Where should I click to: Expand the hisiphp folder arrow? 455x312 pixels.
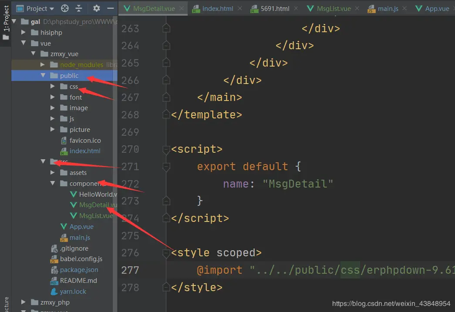click(x=24, y=32)
